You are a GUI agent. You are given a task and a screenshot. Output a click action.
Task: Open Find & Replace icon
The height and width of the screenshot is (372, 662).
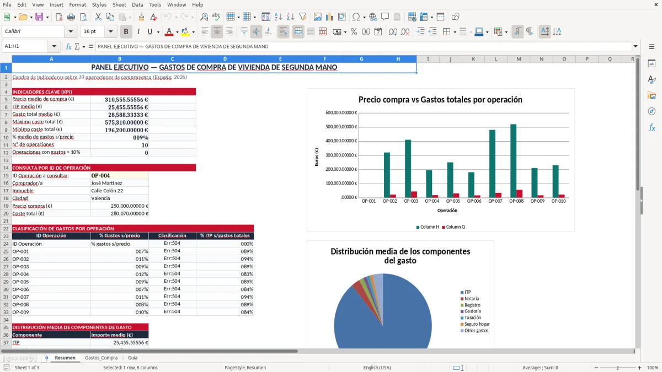coord(204,17)
